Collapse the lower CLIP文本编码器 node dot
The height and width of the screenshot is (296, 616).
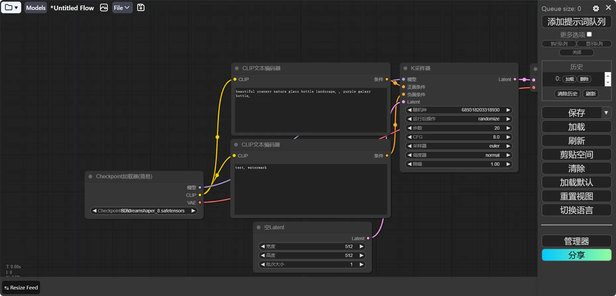[236, 145]
